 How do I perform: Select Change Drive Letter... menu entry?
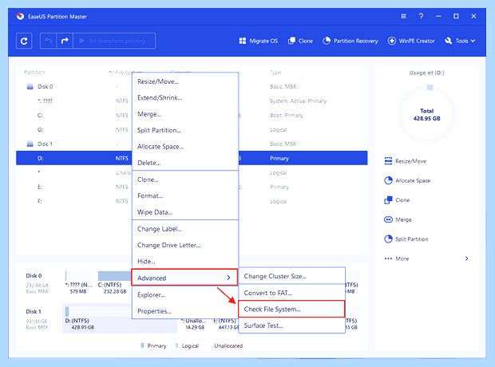(x=185, y=245)
